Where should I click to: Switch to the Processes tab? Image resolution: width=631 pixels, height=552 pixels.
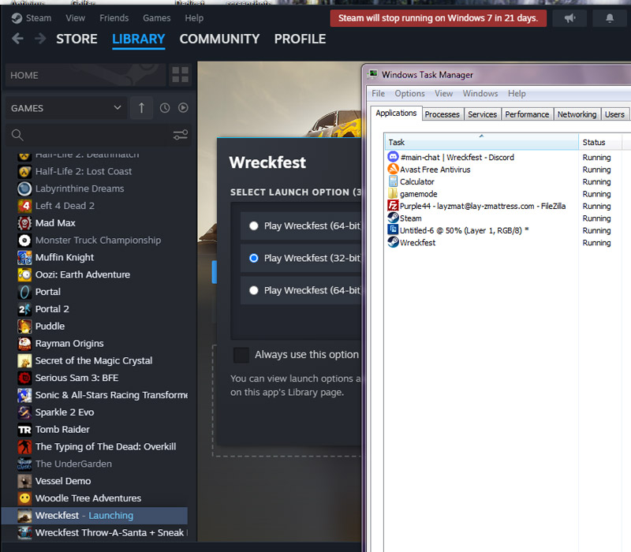pyautogui.click(x=442, y=114)
